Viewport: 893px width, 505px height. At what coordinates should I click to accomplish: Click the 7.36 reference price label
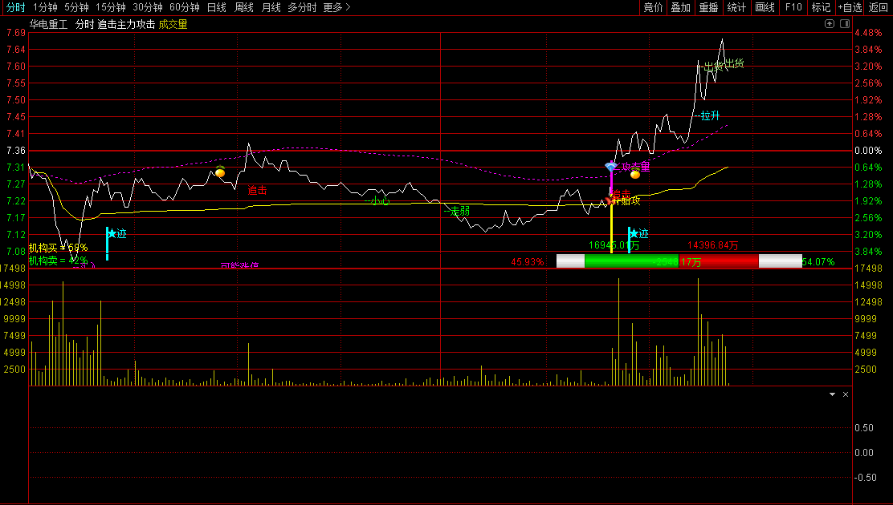pyautogui.click(x=16, y=151)
